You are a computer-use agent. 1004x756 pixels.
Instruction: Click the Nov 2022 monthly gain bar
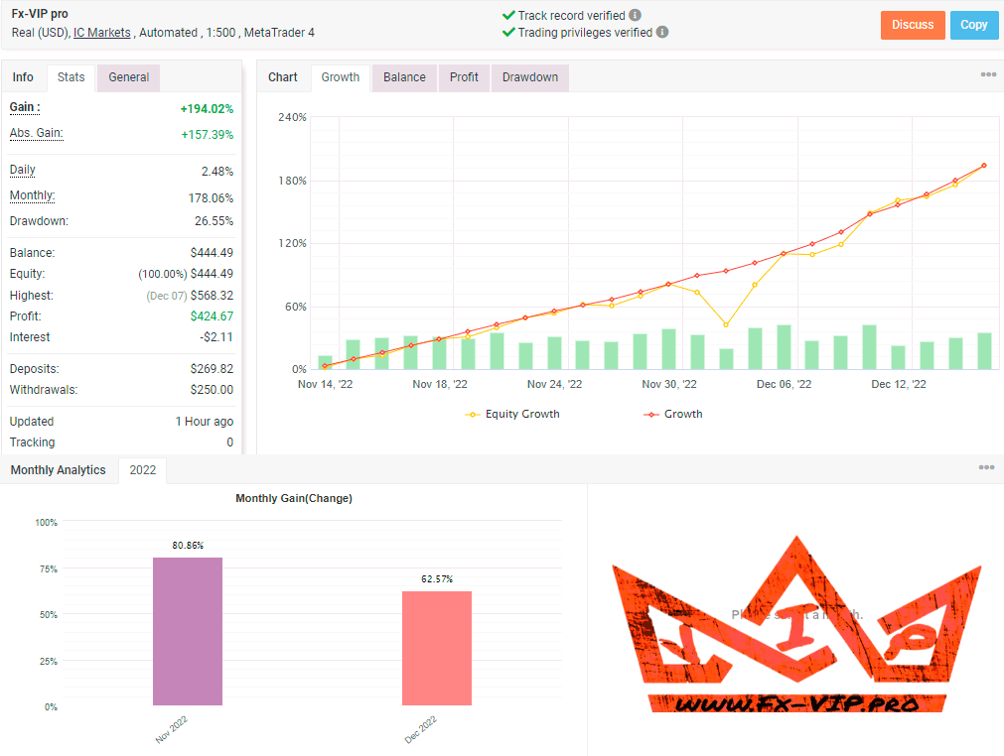[x=188, y=631]
